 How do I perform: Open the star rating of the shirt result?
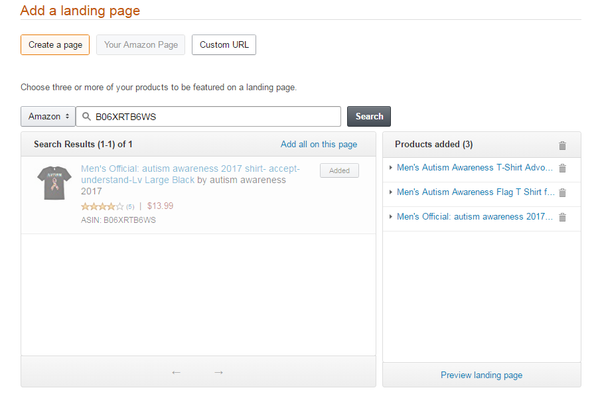point(102,206)
